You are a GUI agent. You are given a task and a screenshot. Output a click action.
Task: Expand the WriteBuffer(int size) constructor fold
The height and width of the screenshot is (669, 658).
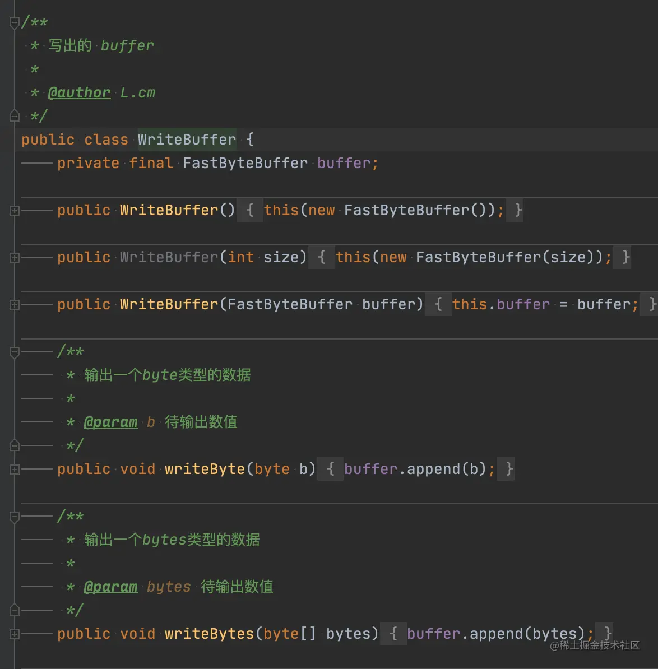14,258
